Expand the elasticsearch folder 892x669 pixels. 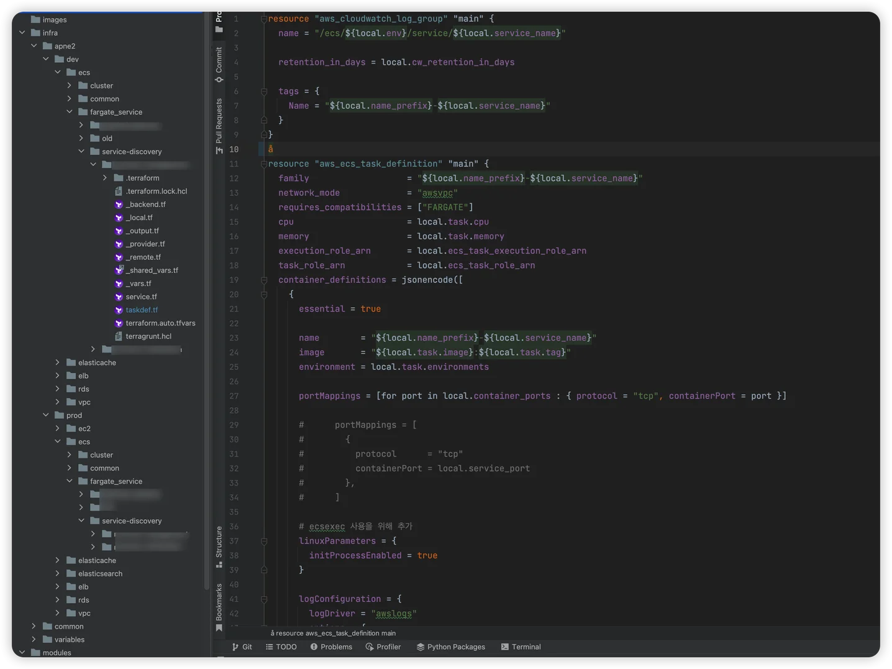pos(57,573)
